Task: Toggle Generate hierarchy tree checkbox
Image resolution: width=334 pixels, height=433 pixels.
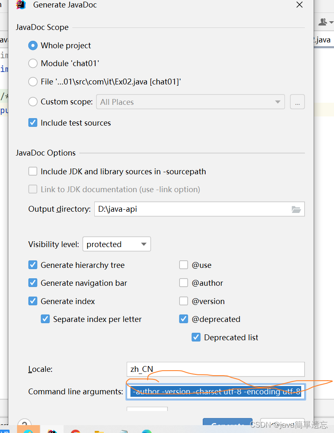Action: pos(33,265)
